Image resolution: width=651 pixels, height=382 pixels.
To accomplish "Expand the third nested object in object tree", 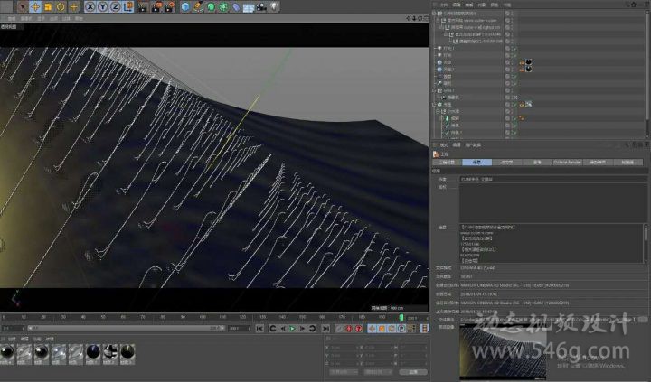I will [441, 27].
